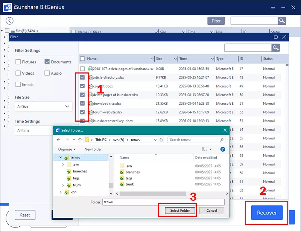
Task: Open the address path history dropdown arrow
Action: click(x=155, y=140)
